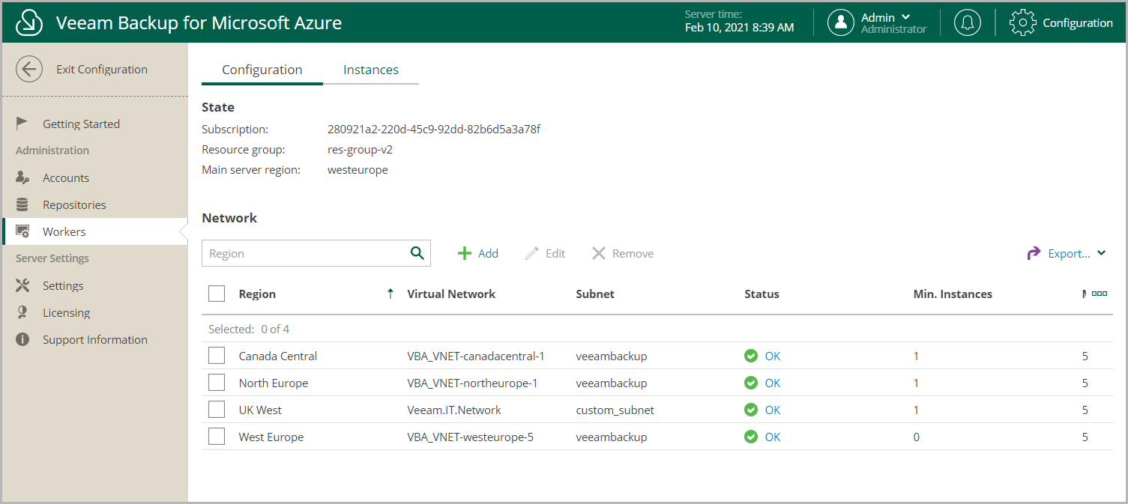Image resolution: width=1128 pixels, height=504 pixels.
Task: Click the green check icon for North Europe
Action: point(751,383)
